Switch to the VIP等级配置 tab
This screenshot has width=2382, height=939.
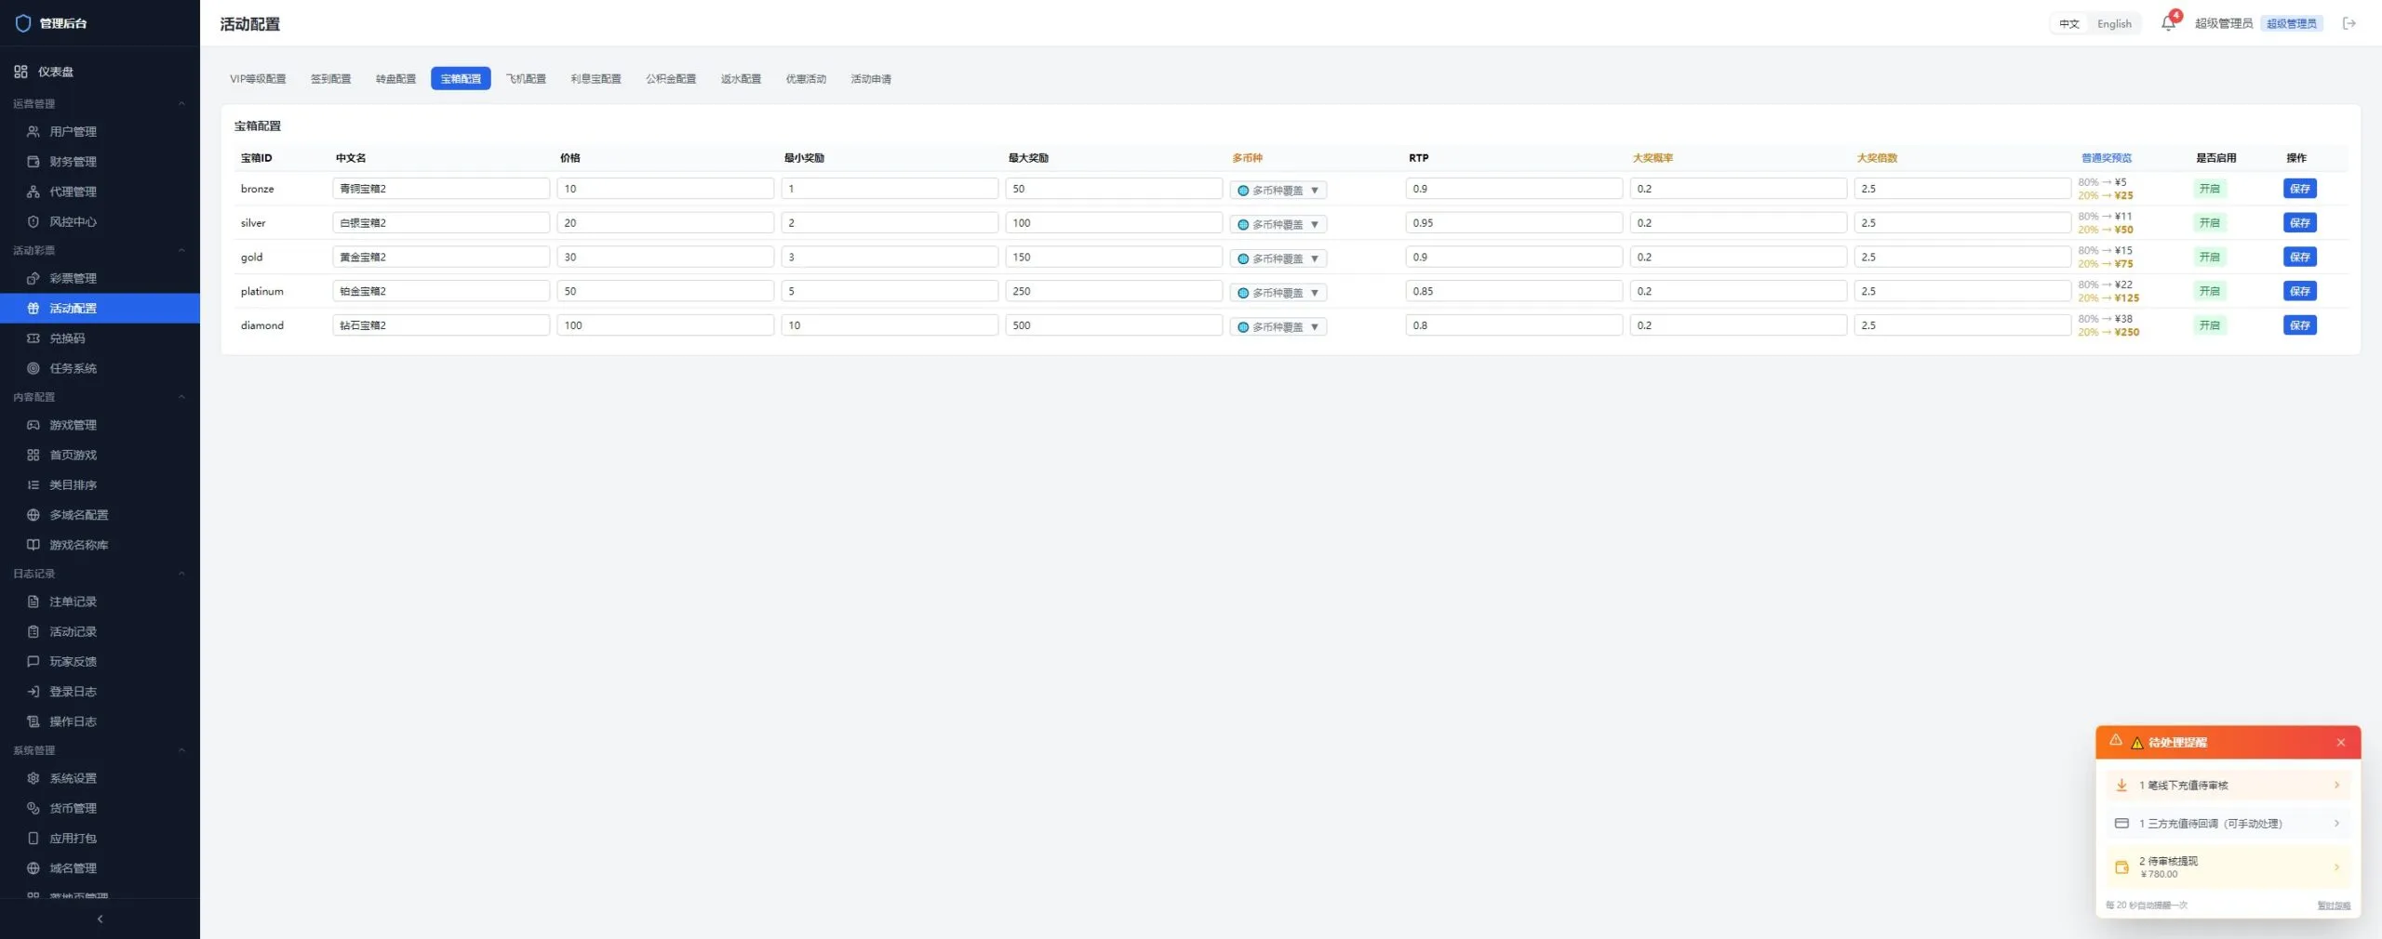(x=258, y=79)
